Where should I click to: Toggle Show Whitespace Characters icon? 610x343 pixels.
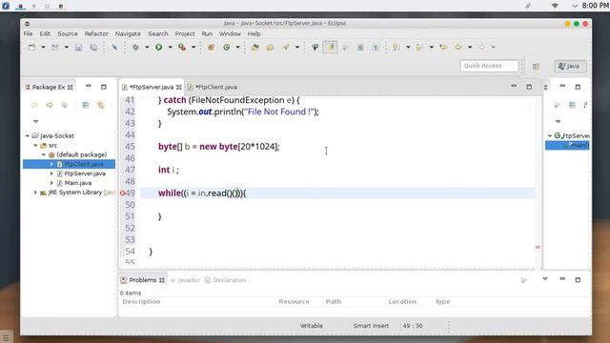coord(376,47)
